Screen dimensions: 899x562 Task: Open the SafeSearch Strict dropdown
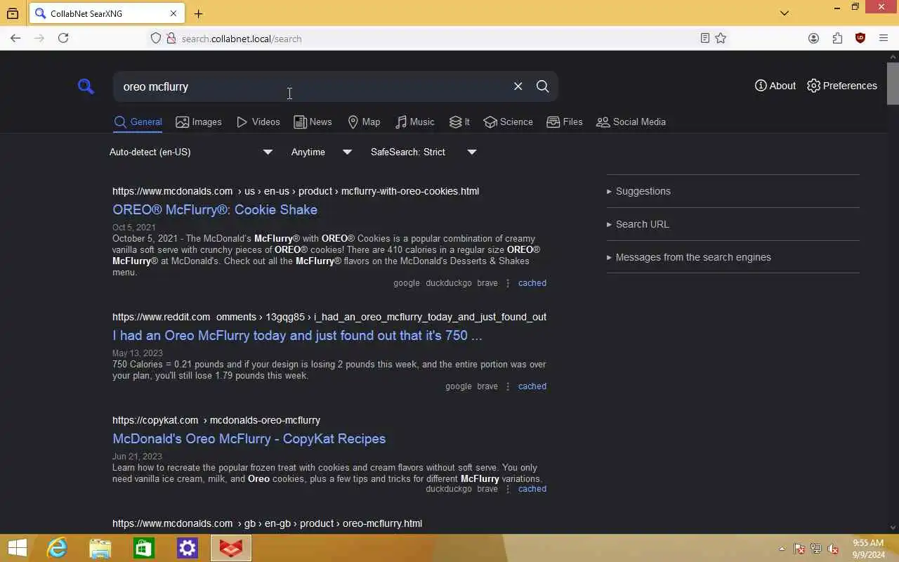click(x=424, y=152)
